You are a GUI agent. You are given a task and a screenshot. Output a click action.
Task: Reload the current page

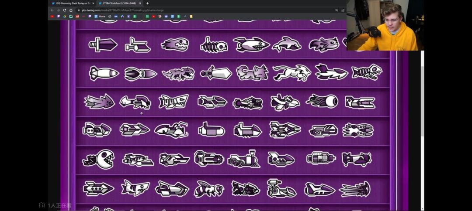(x=65, y=10)
